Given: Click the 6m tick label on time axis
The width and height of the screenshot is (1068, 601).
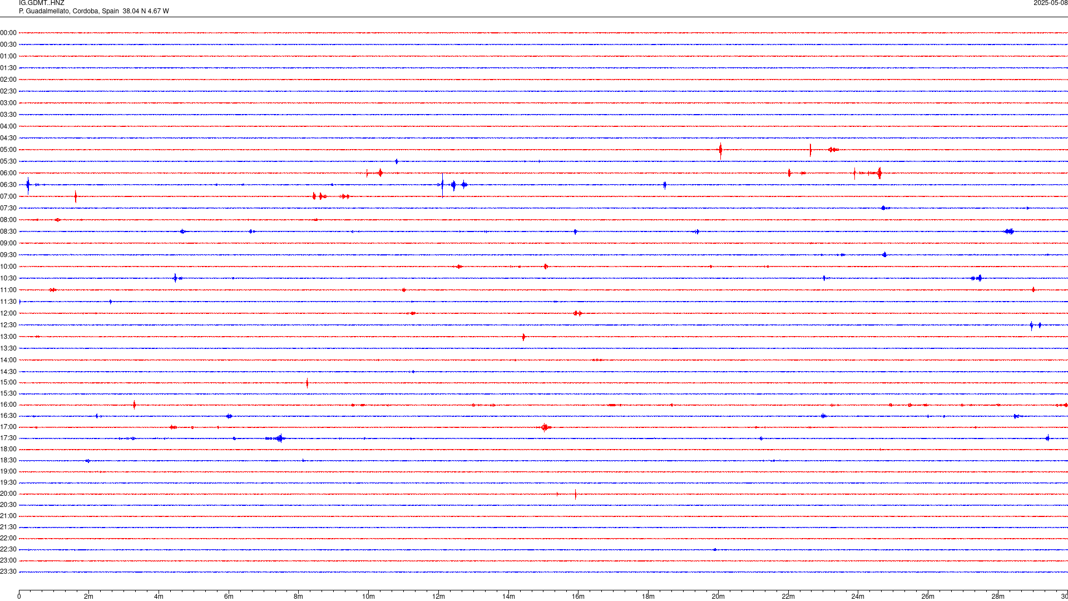Looking at the screenshot, I should coord(229,597).
